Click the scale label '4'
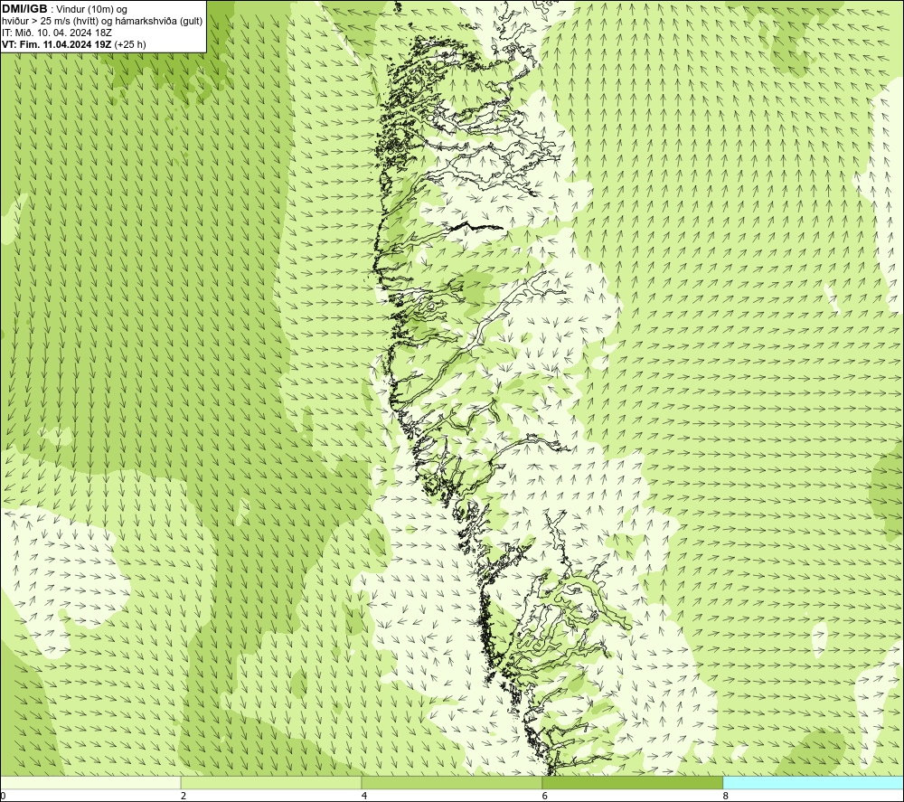The width and height of the screenshot is (904, 802). pyautogui.click(x=364, y=796)
